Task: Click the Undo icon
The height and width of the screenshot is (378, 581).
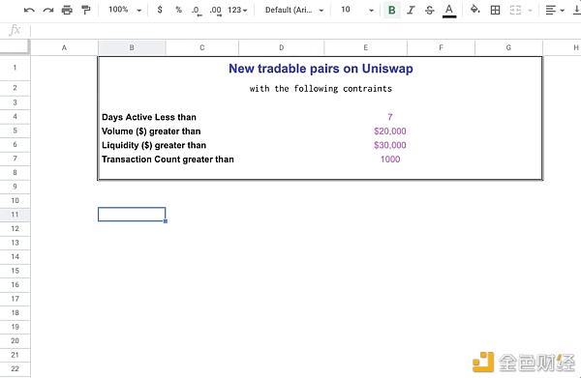Action: click(x=29, y=10)
